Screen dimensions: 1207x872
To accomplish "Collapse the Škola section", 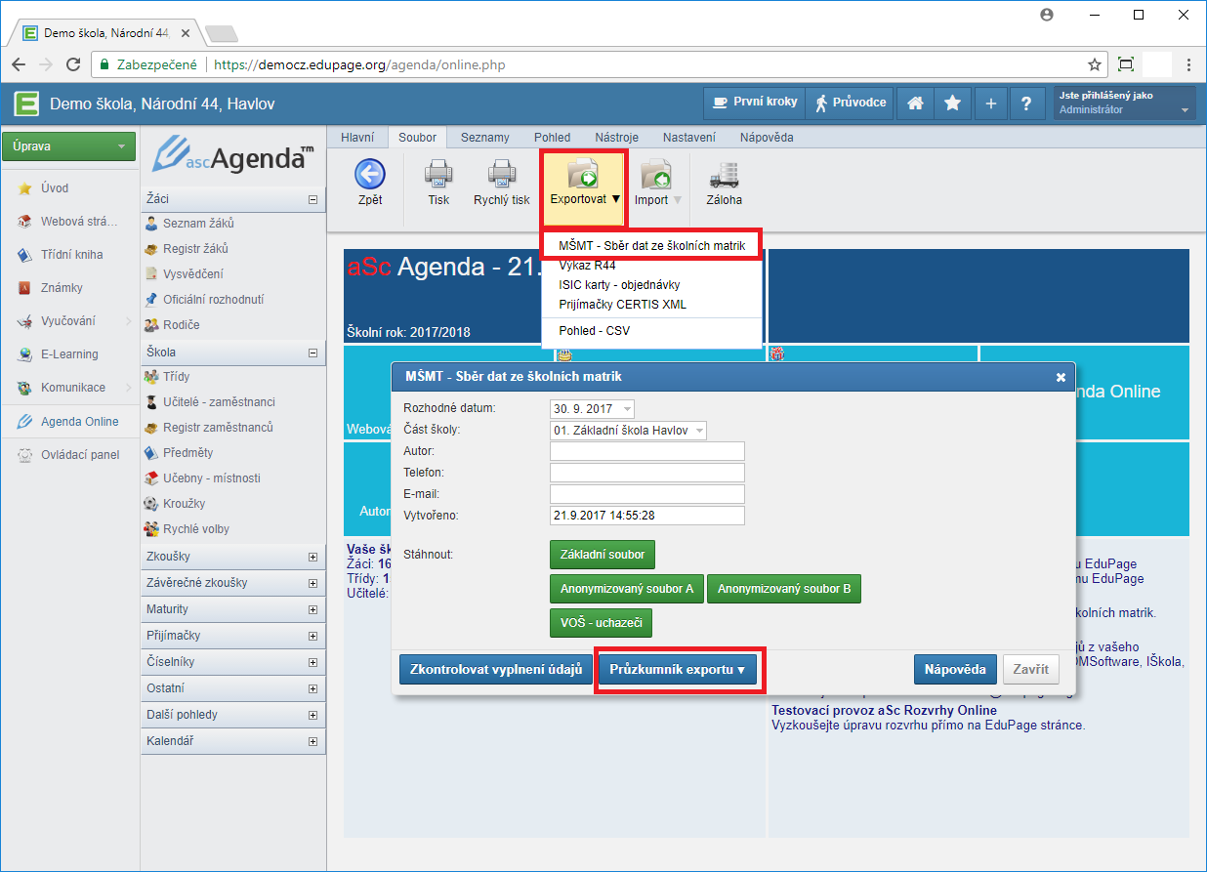I will pos(312,353).
